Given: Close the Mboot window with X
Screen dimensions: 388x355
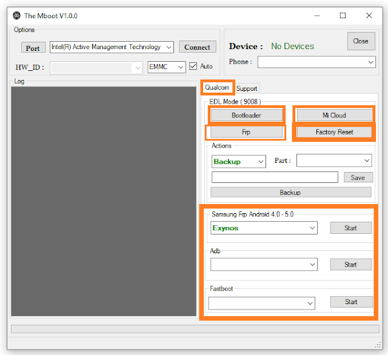Looking at the screenshot, I should (x=369, y=16).
